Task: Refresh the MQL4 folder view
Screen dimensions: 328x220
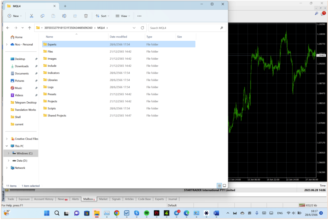Action: tap(142, 28)
